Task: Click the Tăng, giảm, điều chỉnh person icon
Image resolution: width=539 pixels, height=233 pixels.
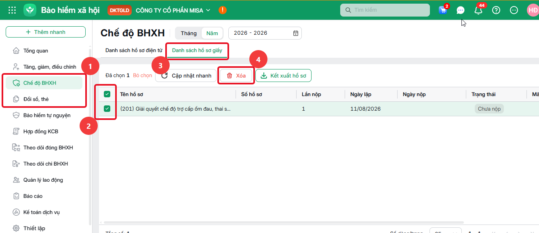Action: coord(16,67)
